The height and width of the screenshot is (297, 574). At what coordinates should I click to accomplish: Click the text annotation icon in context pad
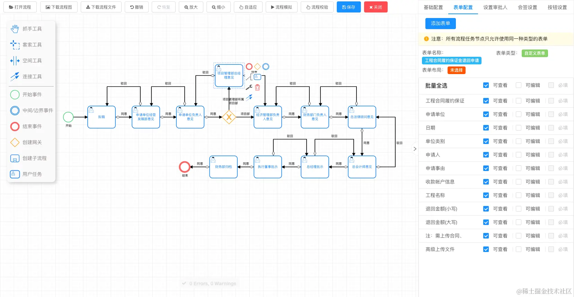click(249, 77)
